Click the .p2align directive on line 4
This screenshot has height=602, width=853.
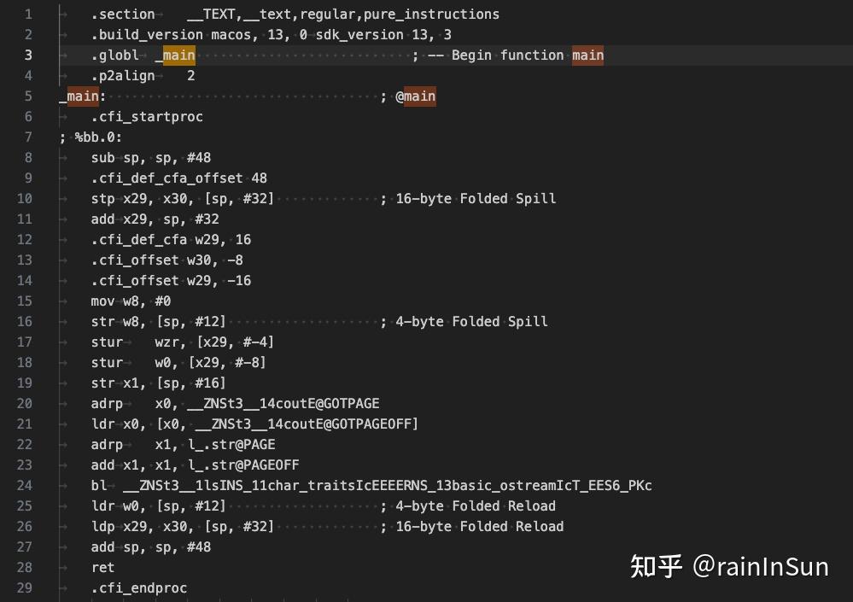click(x=124, y=76)
